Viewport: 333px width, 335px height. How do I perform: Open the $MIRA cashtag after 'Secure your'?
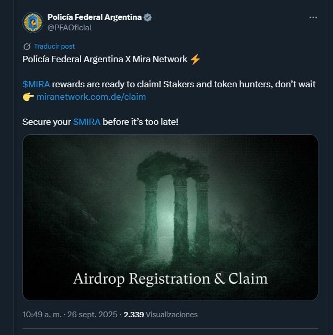pyautogui.click(x=87, y=122)
